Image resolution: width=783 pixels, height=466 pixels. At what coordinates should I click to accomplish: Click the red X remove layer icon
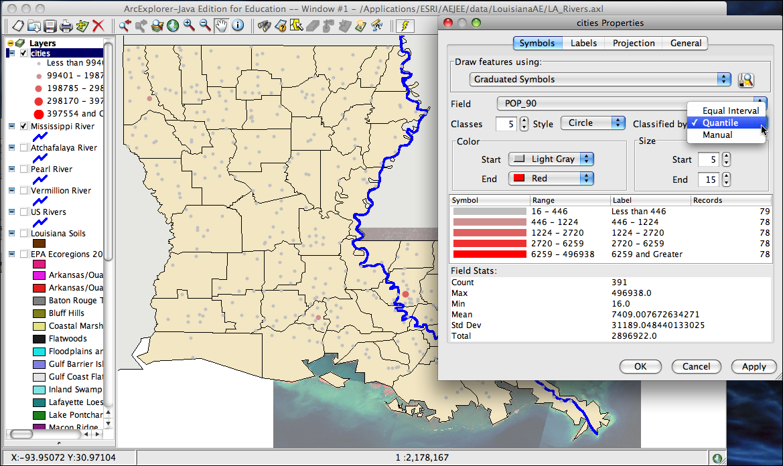click(x=98, y=26)
